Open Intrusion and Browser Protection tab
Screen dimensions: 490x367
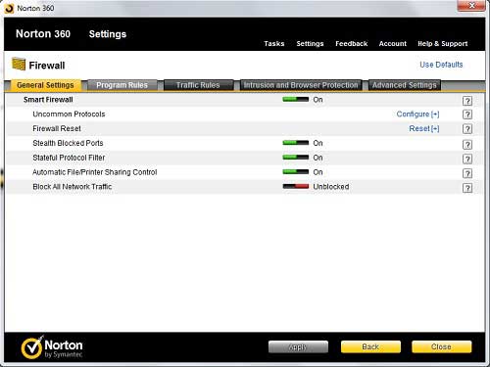pyautogui.click(x=301, y=85)
